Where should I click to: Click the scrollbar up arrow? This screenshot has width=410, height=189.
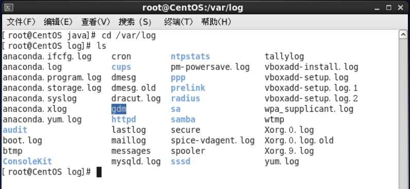tap(404, 35)
